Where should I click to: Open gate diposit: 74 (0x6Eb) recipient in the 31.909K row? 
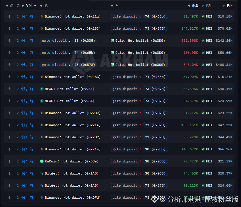[x=139, y=77]
